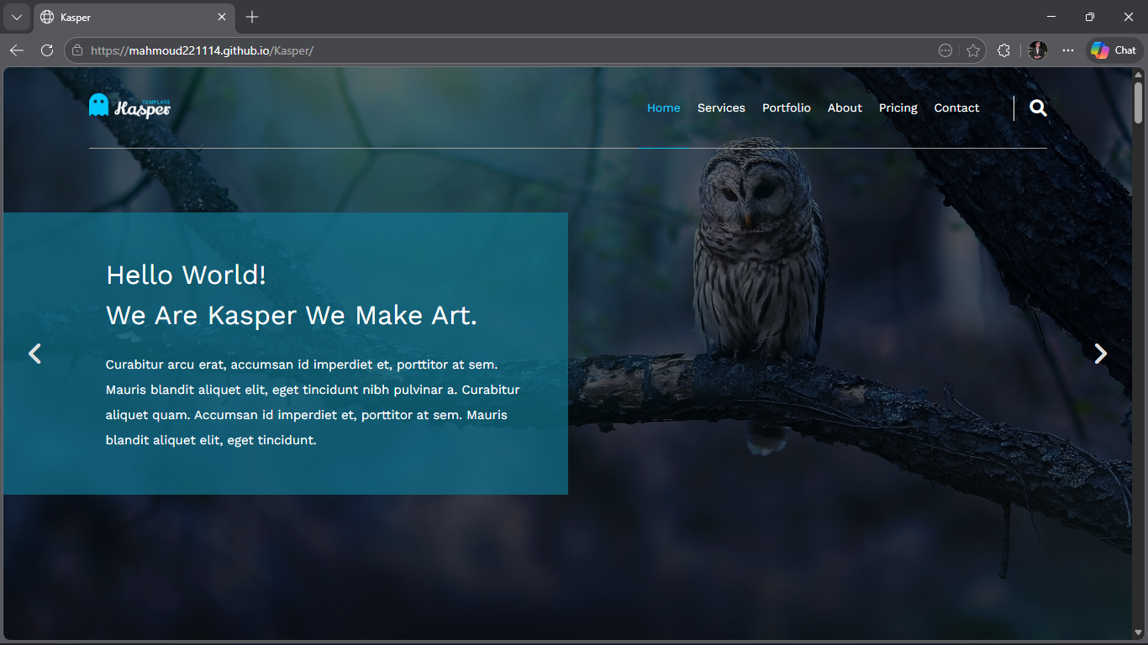The image size is (1148, 645).
Task: Open the website search magnifier icon
Action: (x=1038, y=108)
